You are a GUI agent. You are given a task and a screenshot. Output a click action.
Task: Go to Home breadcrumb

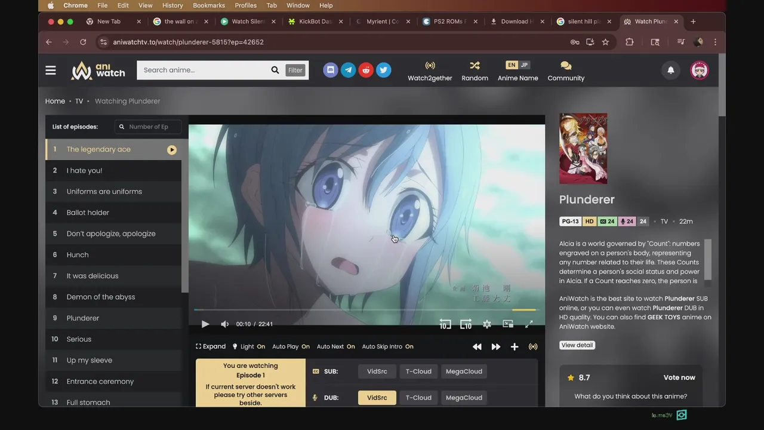pos(55,101)
